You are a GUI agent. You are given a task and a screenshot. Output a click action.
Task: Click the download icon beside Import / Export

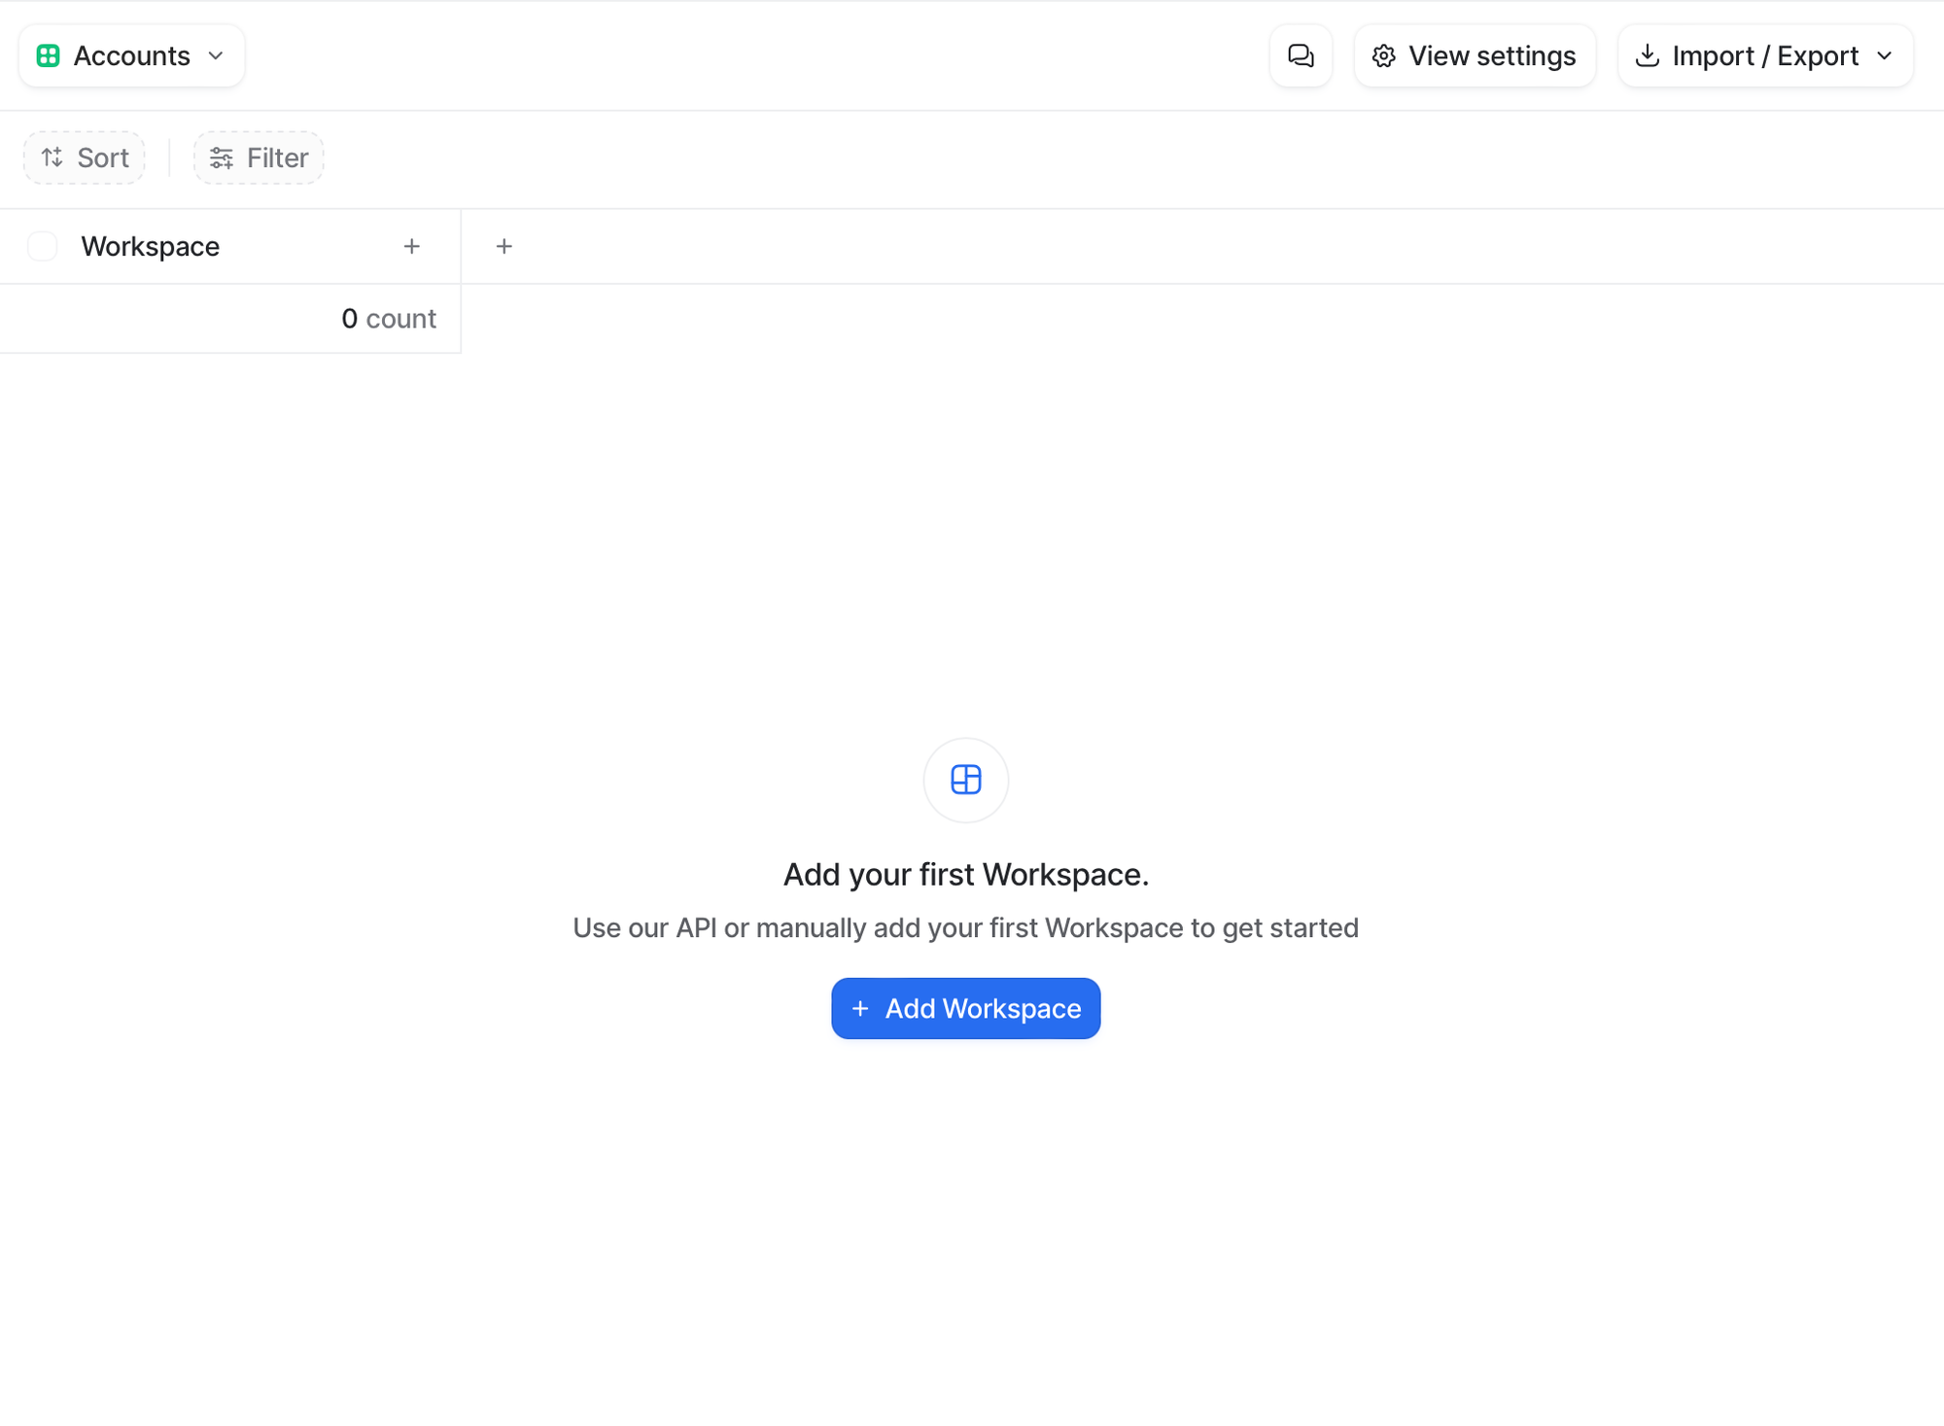coord(1647,55)
